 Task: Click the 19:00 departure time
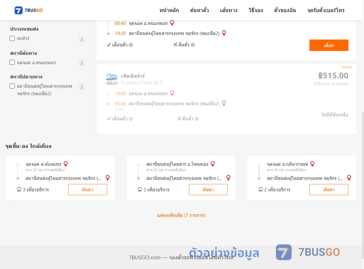120,93
